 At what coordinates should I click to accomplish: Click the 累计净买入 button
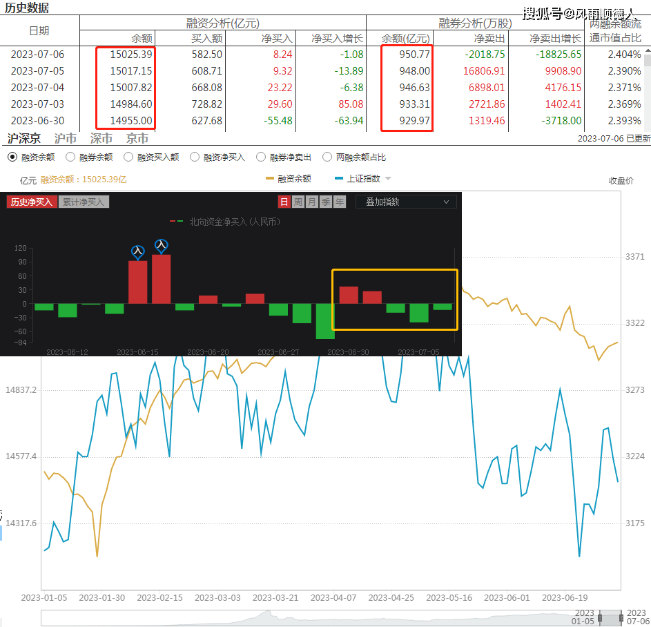[84, 202]
